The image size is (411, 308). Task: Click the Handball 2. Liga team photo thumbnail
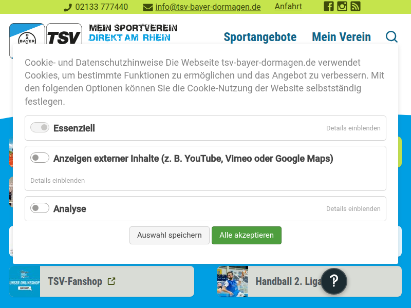(232, 281)
